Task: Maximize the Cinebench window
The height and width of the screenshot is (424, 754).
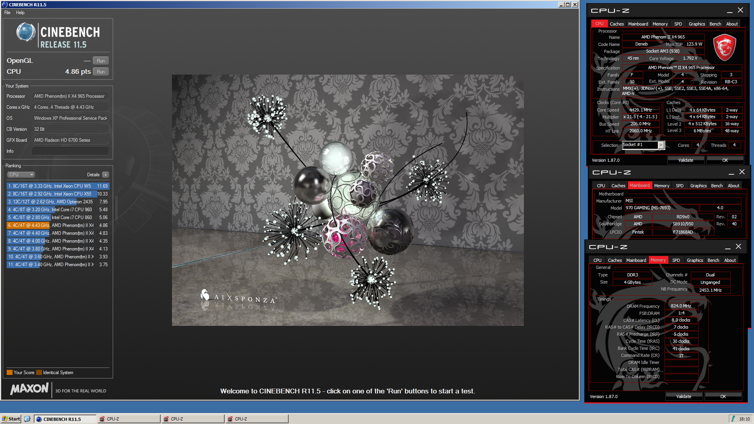Action: [x=568, y=5]
